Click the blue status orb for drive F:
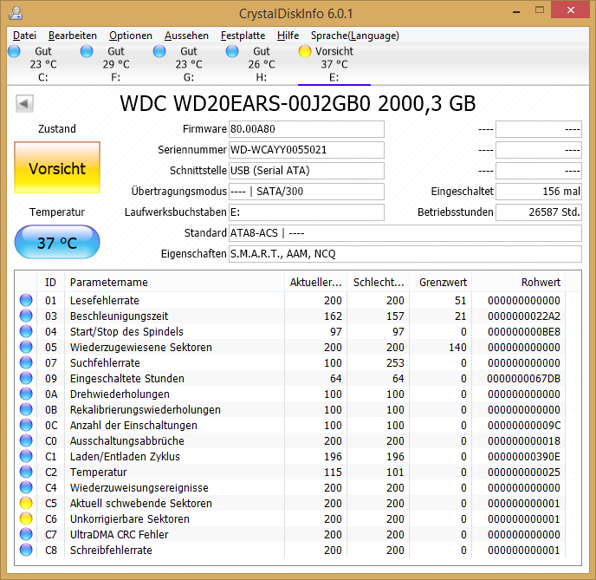The height and width of the screenshot is (580, 596). (x=87, y=51)
